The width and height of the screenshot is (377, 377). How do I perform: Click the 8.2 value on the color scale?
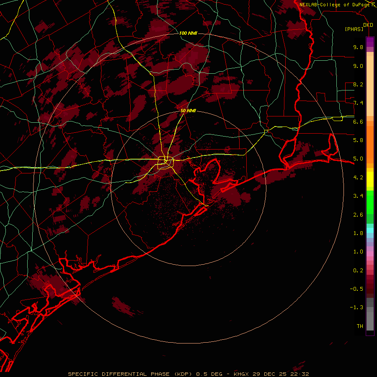tap(358, 84)
